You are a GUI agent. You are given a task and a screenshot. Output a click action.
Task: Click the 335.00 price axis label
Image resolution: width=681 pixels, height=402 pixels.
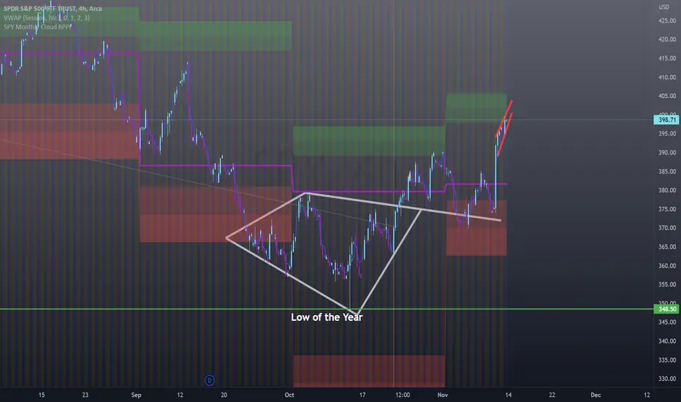pos(667,360)
